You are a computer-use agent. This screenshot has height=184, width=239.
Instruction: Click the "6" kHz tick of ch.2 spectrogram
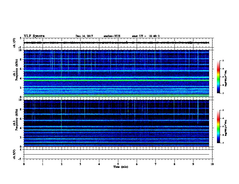pos(21,118)
